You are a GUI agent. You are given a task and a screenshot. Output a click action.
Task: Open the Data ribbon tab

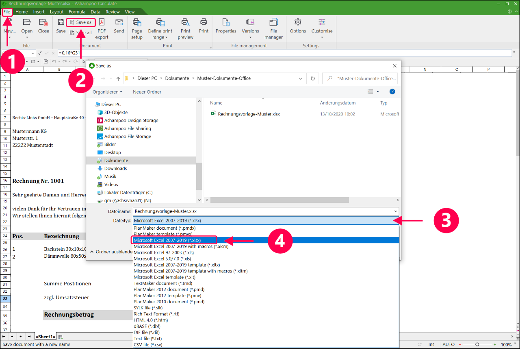(x=95, y=12)
